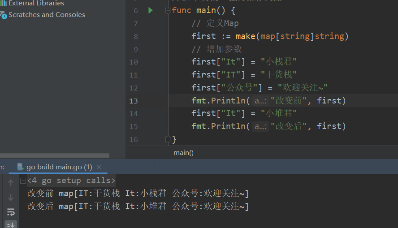Toggle scroll to end of console

11,224
